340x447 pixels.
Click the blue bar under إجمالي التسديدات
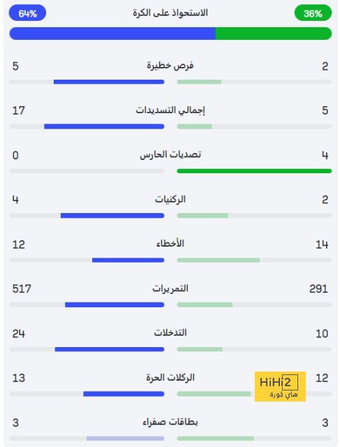[x=104, y=126]
